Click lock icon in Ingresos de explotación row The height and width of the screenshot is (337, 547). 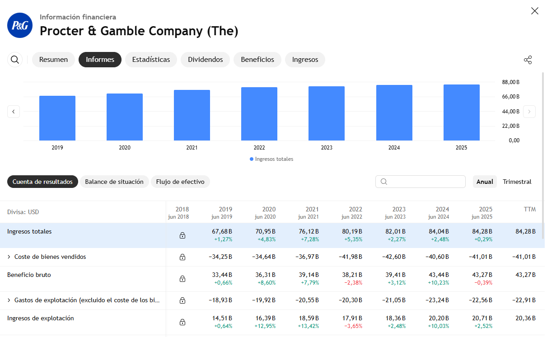182,322
